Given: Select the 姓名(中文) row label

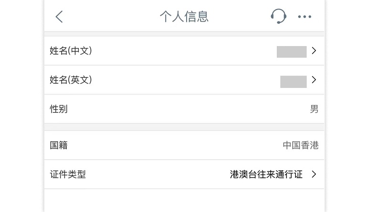Looking at the screenshot, I should pyautogui.click(x=71, y=51).
